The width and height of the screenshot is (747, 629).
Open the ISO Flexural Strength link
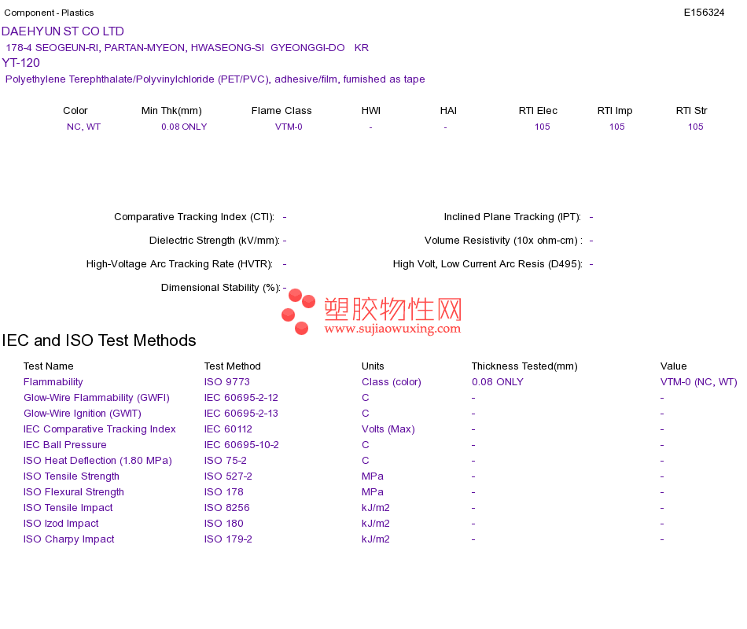73,491
